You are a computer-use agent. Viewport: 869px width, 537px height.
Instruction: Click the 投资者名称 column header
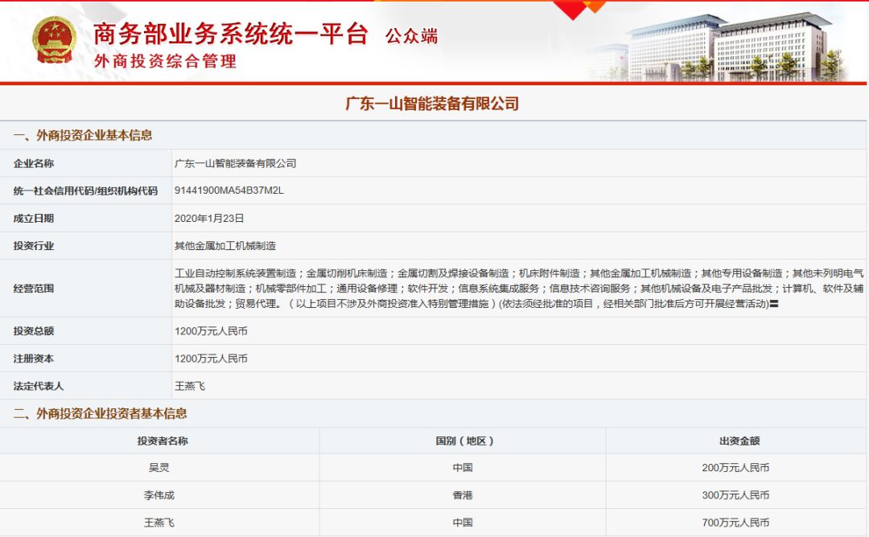(163, 441)
